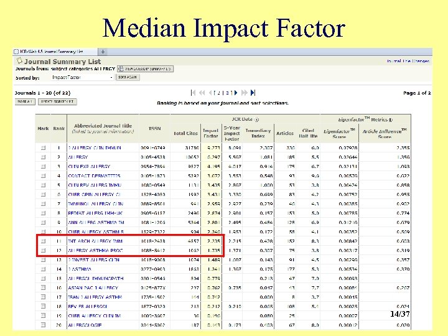The image size is (448, 336).
Task: Click the 5-Year Impact Factor column header
Action: [x=231, y=133]
